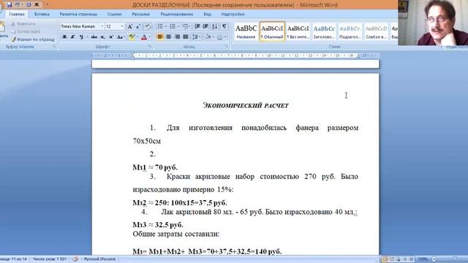
Task: Toggle italic (К) formatting
Action: tap(72, 37)
